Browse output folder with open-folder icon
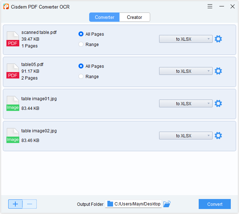Viewport: 239px width, 214px height. (167, 204)
